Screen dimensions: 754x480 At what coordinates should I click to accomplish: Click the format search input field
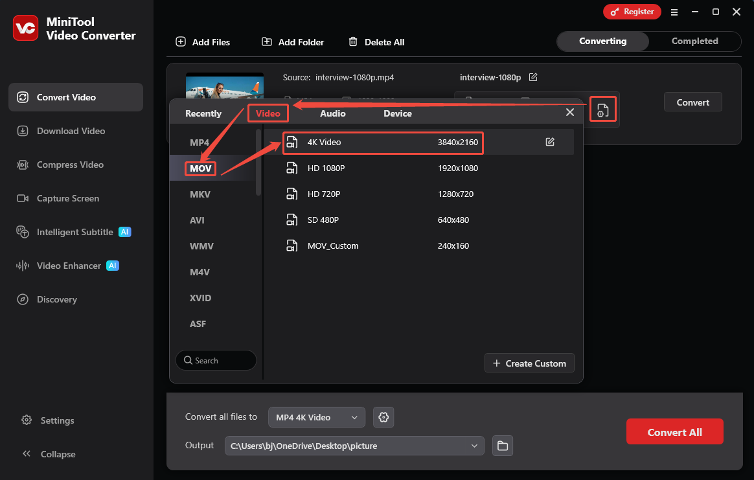216,360
